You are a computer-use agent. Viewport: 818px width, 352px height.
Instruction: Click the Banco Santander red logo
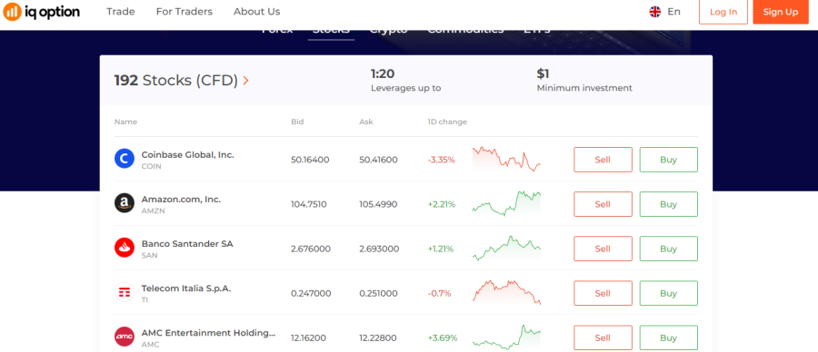click(125, 248)
